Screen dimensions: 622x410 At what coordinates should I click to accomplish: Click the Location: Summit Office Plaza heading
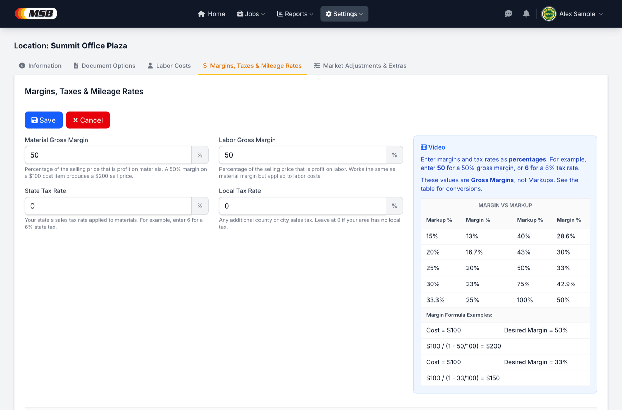[x=70, y=46]
